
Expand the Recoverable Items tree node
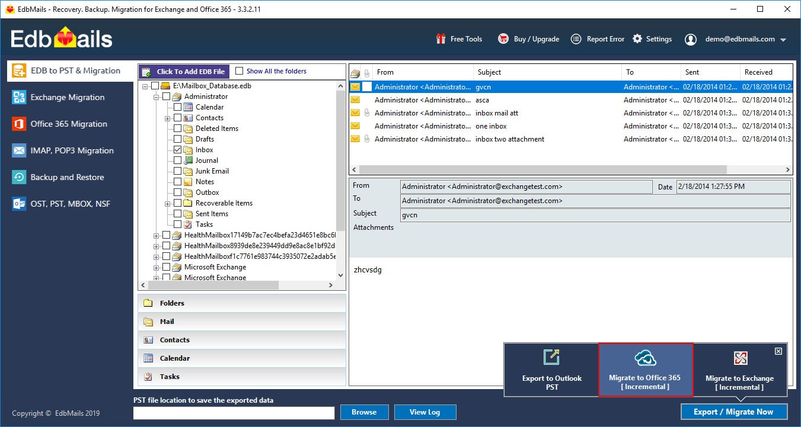coord(168,203)
